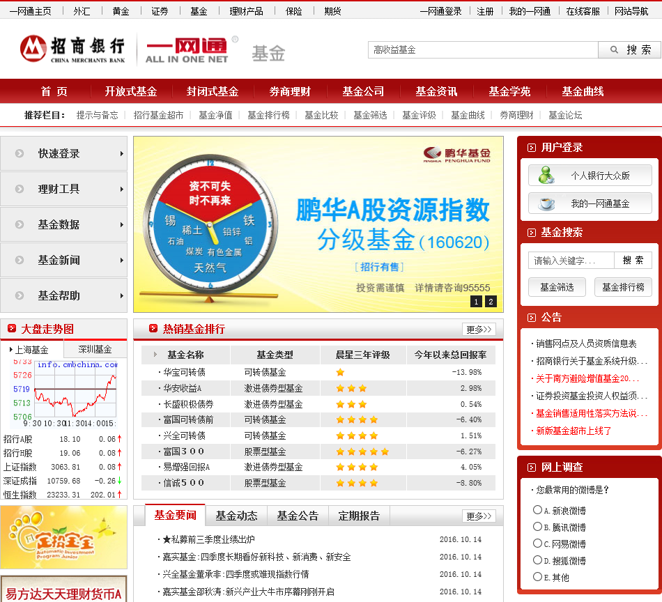Click the round bullet icon beside 基金帮助
Viewport: 662px width, 602px height.
coord(20,295)
